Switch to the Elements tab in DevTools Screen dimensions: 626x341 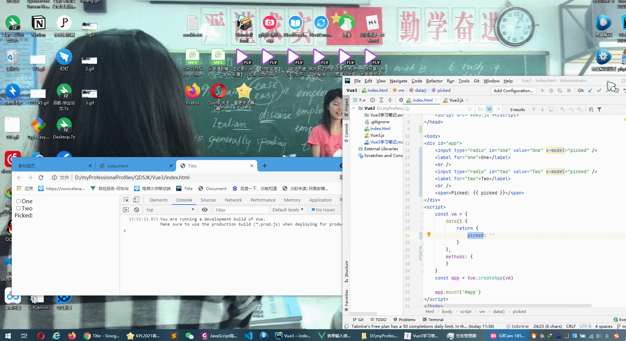tap(159, 200)
